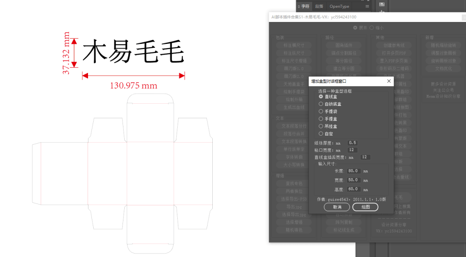This screenshot has height=257, width=466.
Task: Click 条形码及二维码 in the 其他 group
Action: coord(394,68)
